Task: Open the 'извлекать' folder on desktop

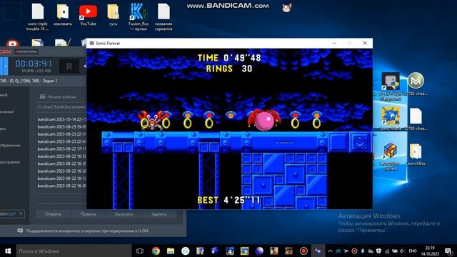Action: 63,15
